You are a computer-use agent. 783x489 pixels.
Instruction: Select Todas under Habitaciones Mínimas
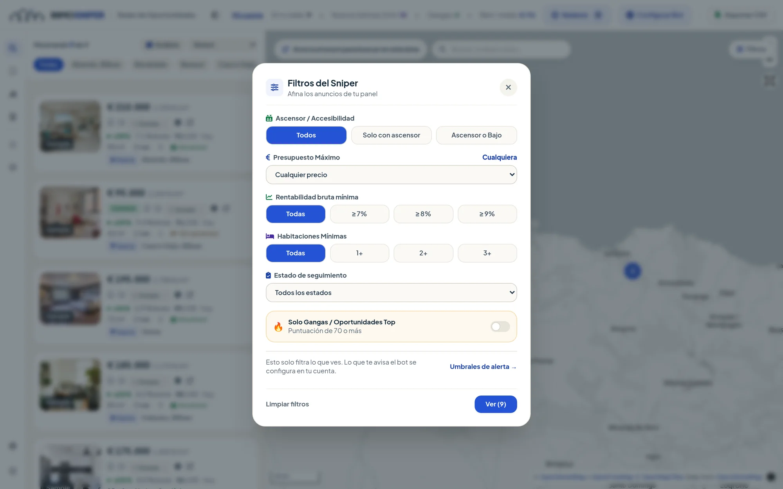296,253
